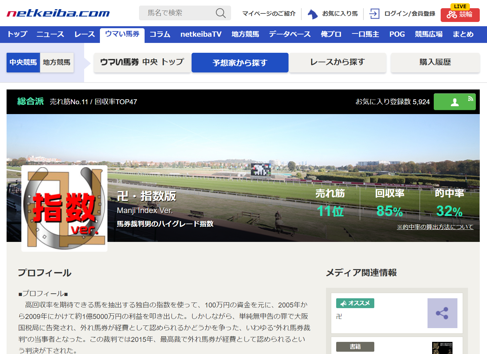Open the 地方競馬 item in the main navigation bar

pyautogui.click(x=245, y=34)
